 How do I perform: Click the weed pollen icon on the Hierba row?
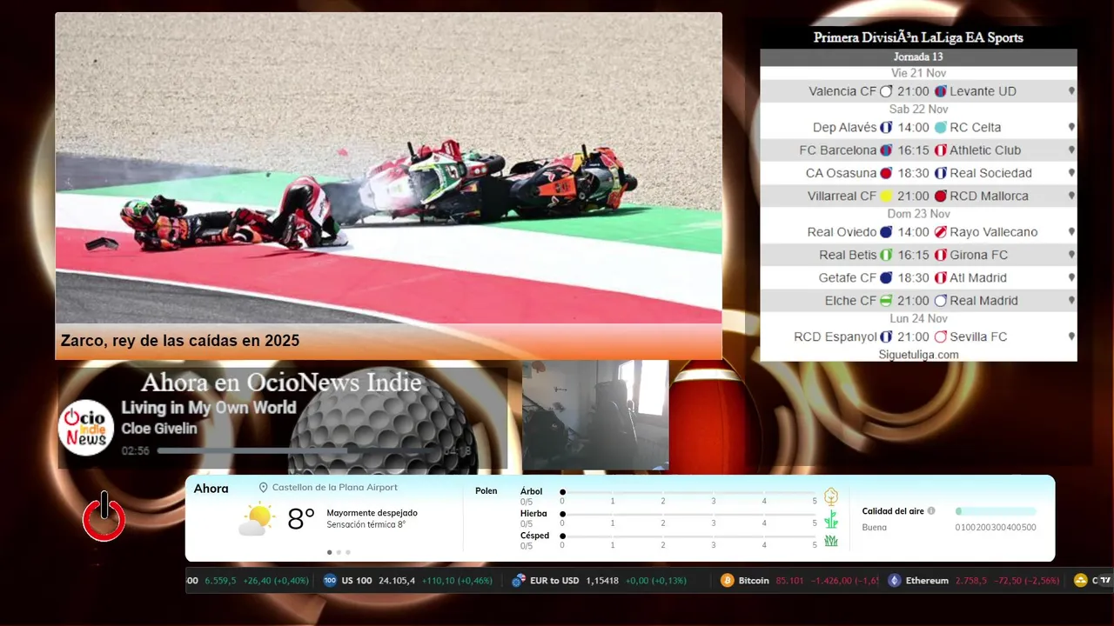[831, 519]
